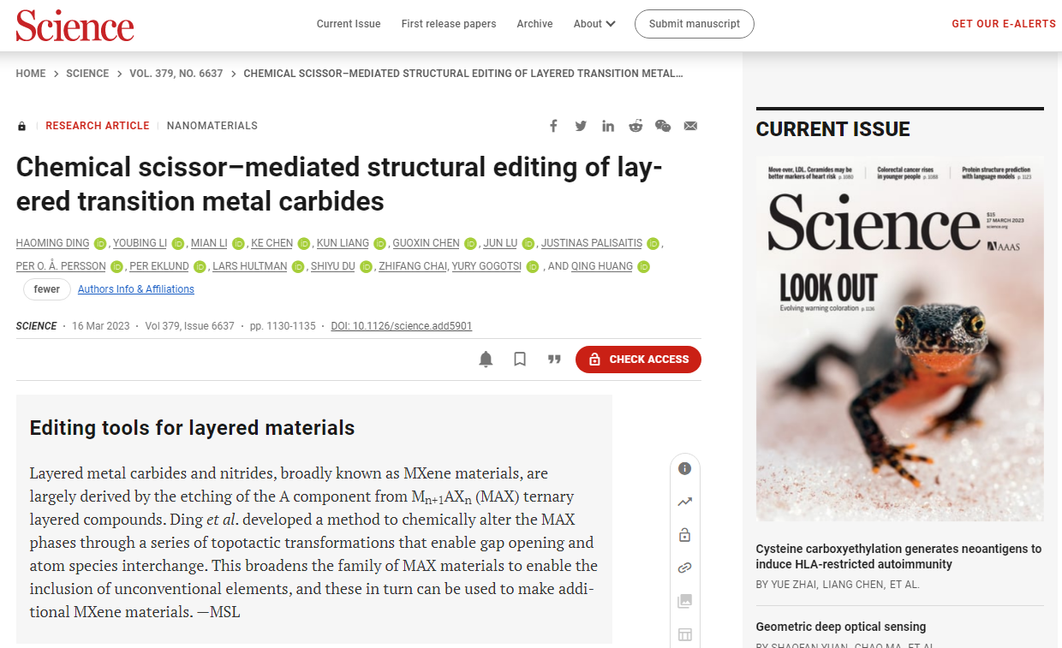Open Authors Info & Affiliations link

pyautogui.click(x=136, y=289)
